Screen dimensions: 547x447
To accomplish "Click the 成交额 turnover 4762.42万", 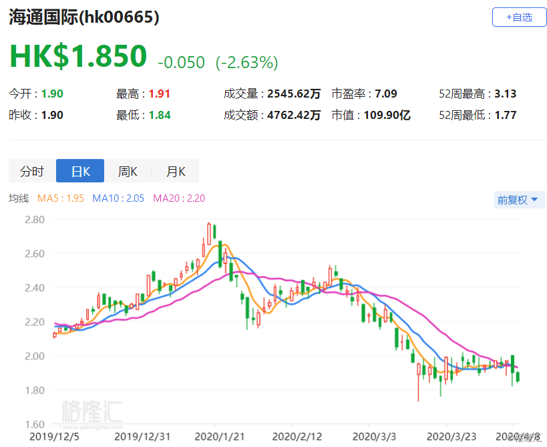I will click(x=294, y=115).
